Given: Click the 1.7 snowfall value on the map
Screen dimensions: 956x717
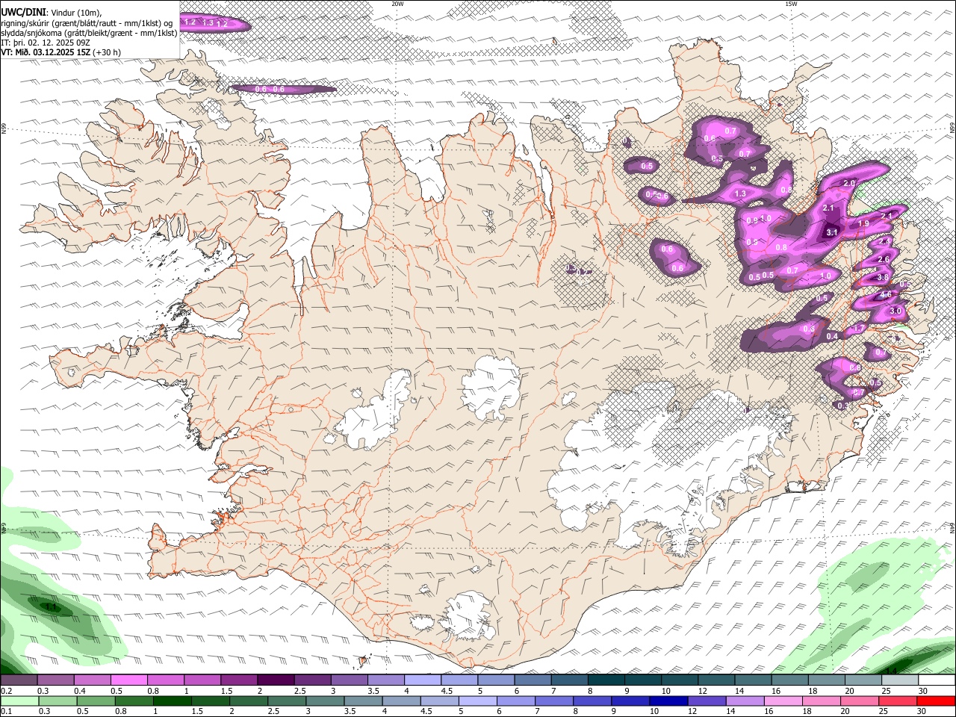Looking at the screenshot, I should click(x=859, y=328).
